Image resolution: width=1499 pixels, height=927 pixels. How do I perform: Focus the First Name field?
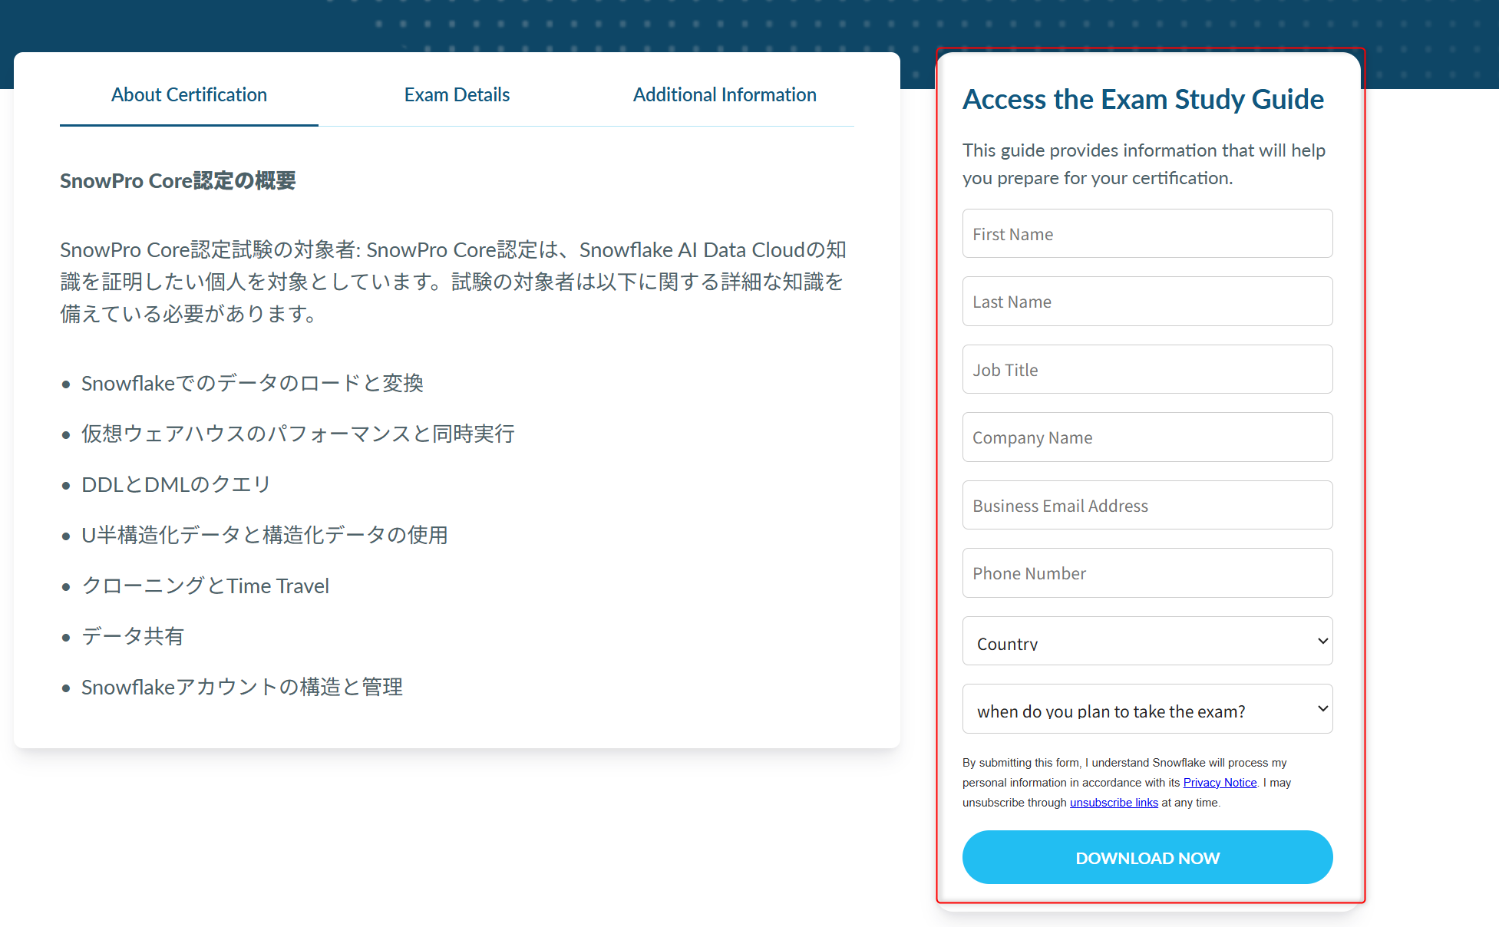point(1147,233)
